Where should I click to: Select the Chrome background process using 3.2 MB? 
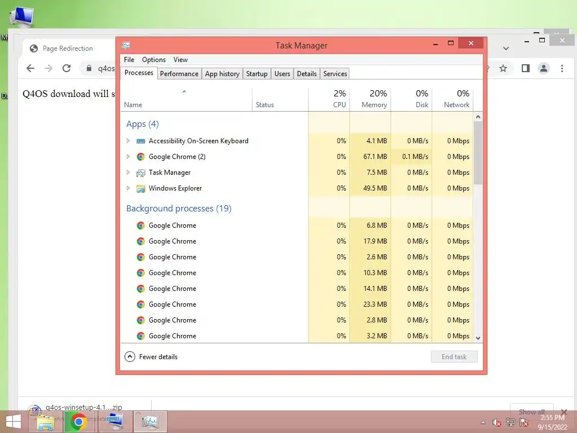click(296, 336)
